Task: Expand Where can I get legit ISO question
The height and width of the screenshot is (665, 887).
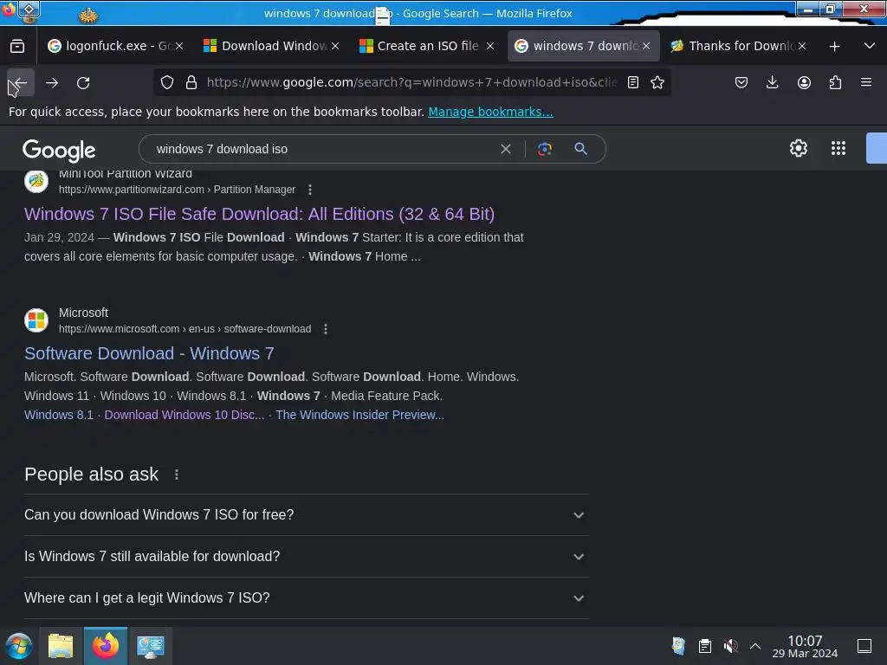Action: [306, 598]
